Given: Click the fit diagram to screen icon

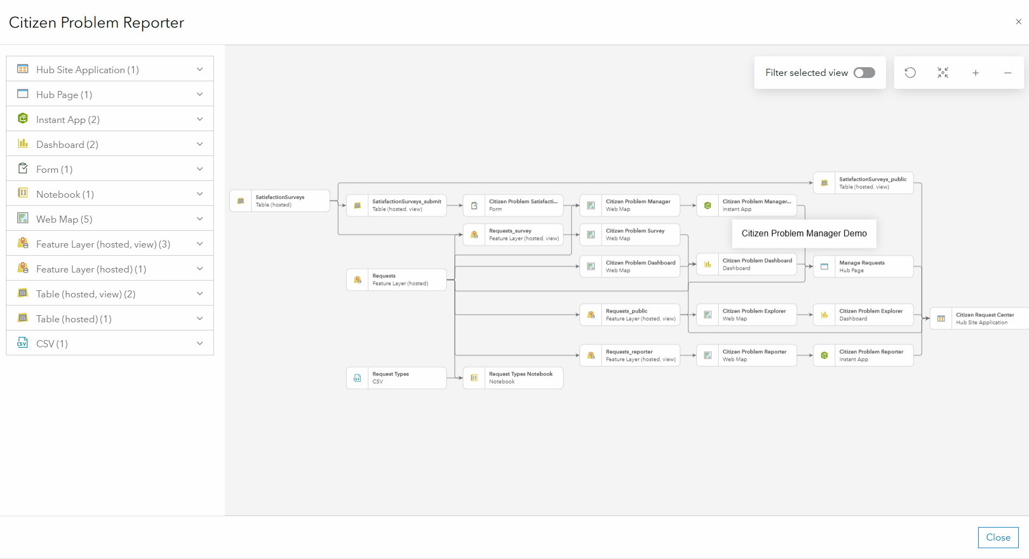Looking at the screenshot, I should point(943,73).
